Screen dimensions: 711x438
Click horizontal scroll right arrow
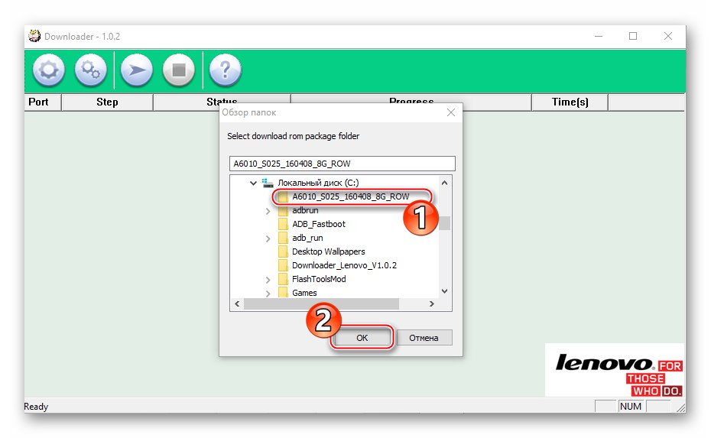pos(432,303)
